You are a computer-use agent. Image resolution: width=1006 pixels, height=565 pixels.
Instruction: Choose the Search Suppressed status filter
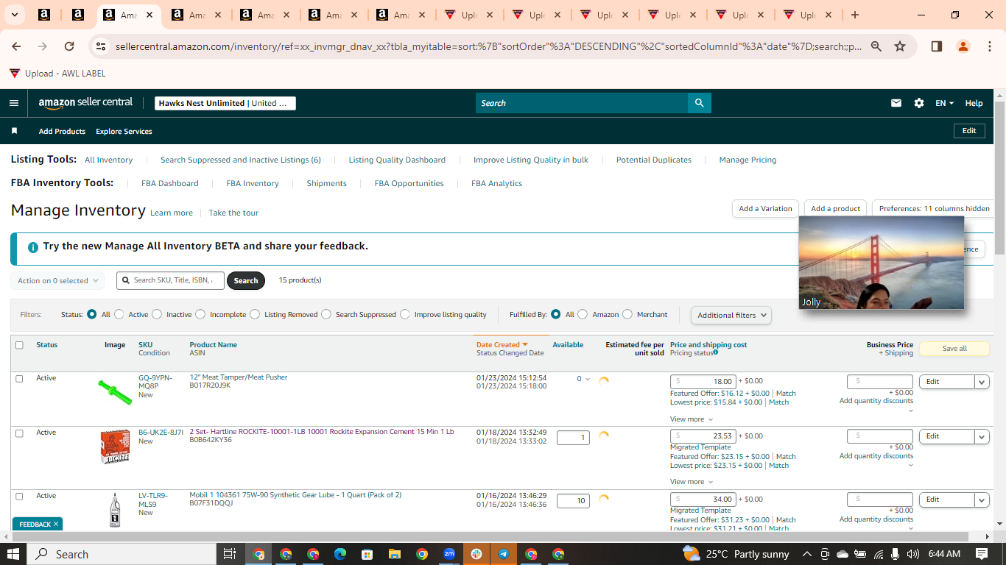tap(326, 314)
